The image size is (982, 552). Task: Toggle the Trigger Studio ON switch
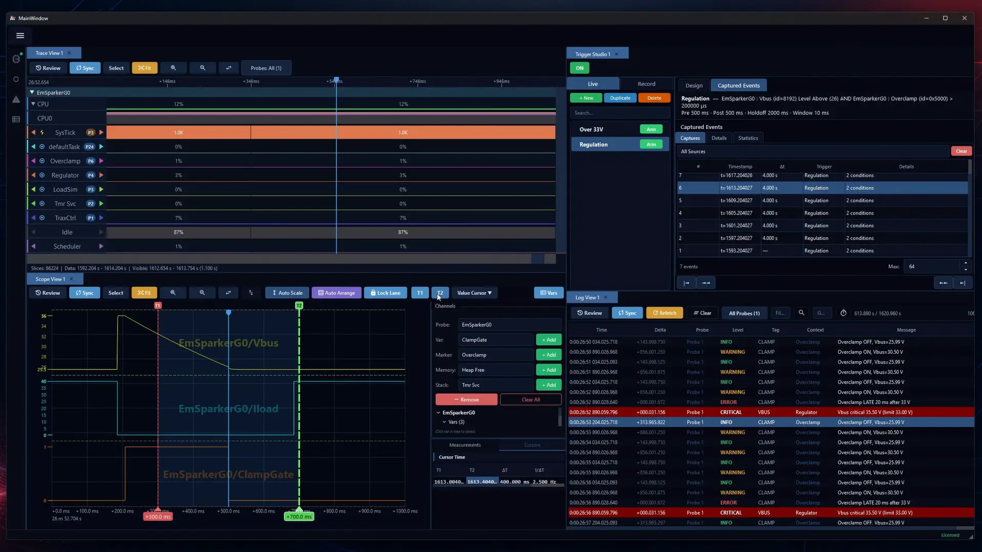579,68
